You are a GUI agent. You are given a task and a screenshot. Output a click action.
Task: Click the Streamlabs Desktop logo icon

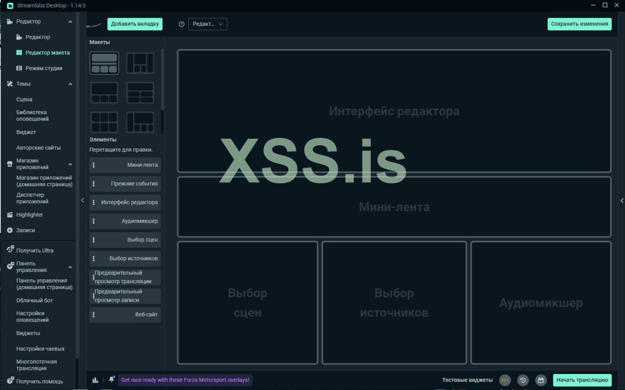coord(10,5)
